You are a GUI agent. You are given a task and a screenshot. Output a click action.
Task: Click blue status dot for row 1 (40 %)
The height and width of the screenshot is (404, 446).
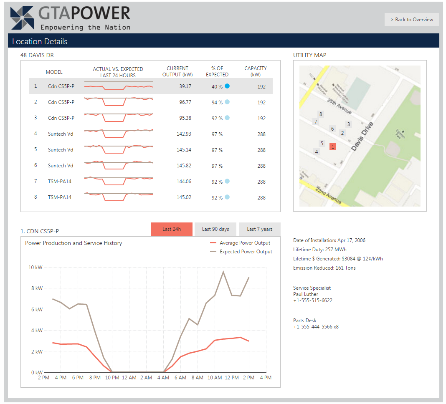tap(227, 86)
